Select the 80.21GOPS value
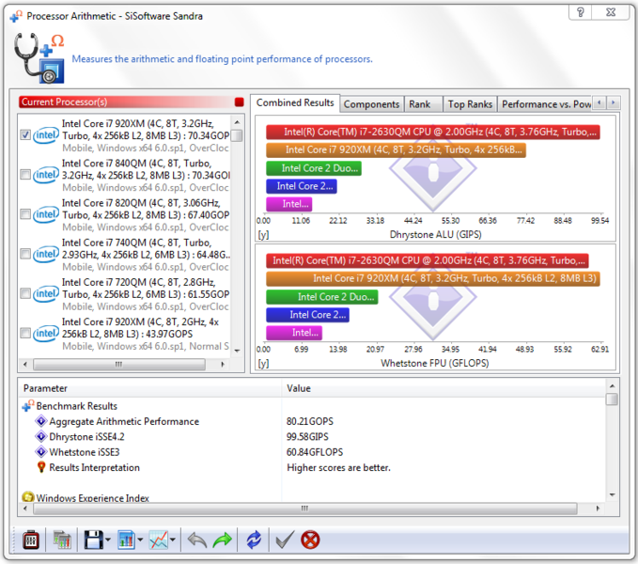638x564 pixels. [310, 421]
